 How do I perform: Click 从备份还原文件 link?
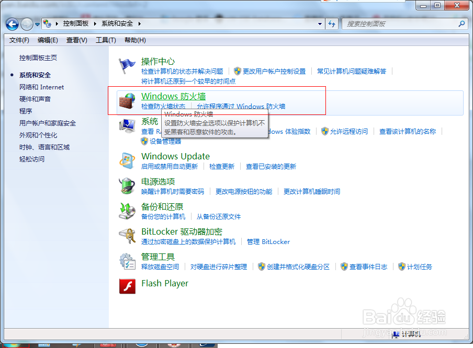[219, 216]
